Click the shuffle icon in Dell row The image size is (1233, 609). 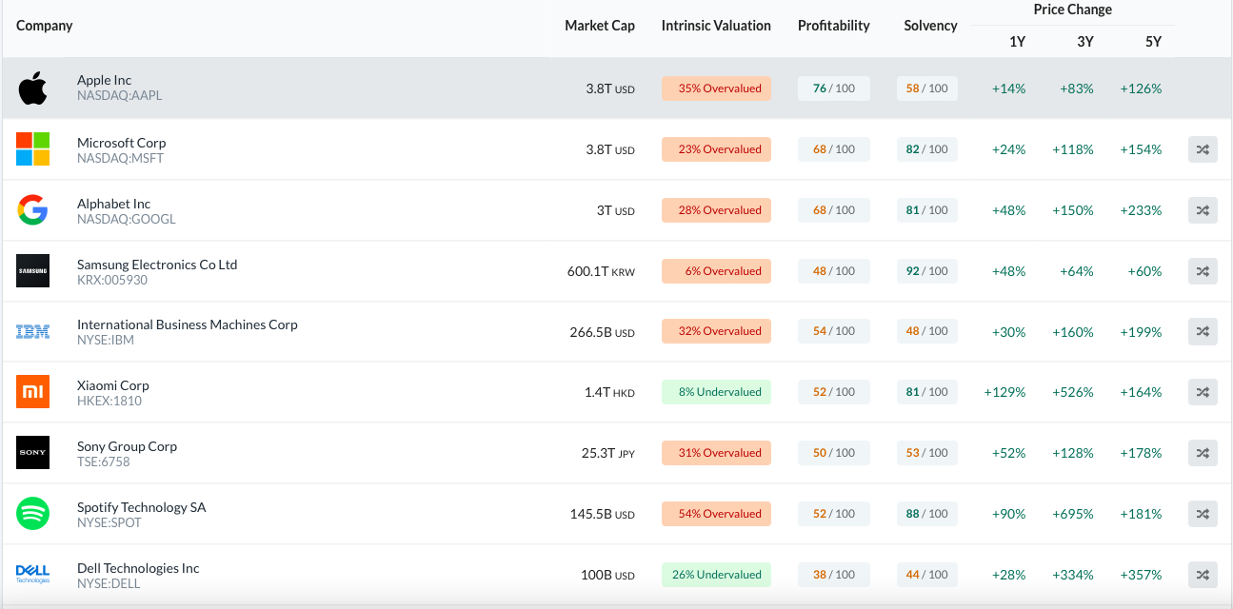point(1203,575)
